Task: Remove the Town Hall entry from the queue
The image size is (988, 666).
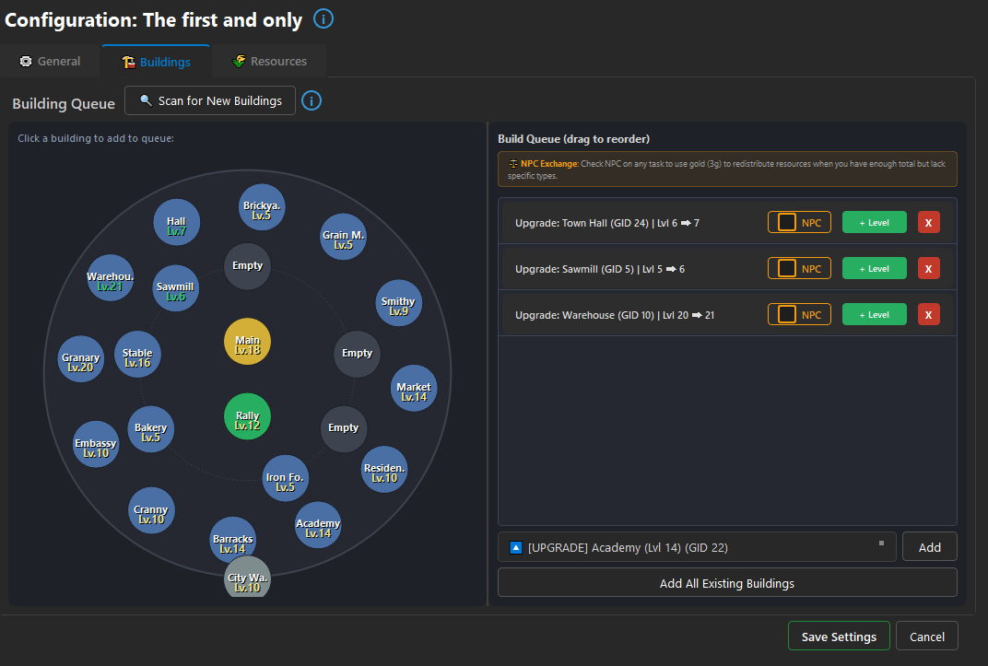Action: (928, 222)
